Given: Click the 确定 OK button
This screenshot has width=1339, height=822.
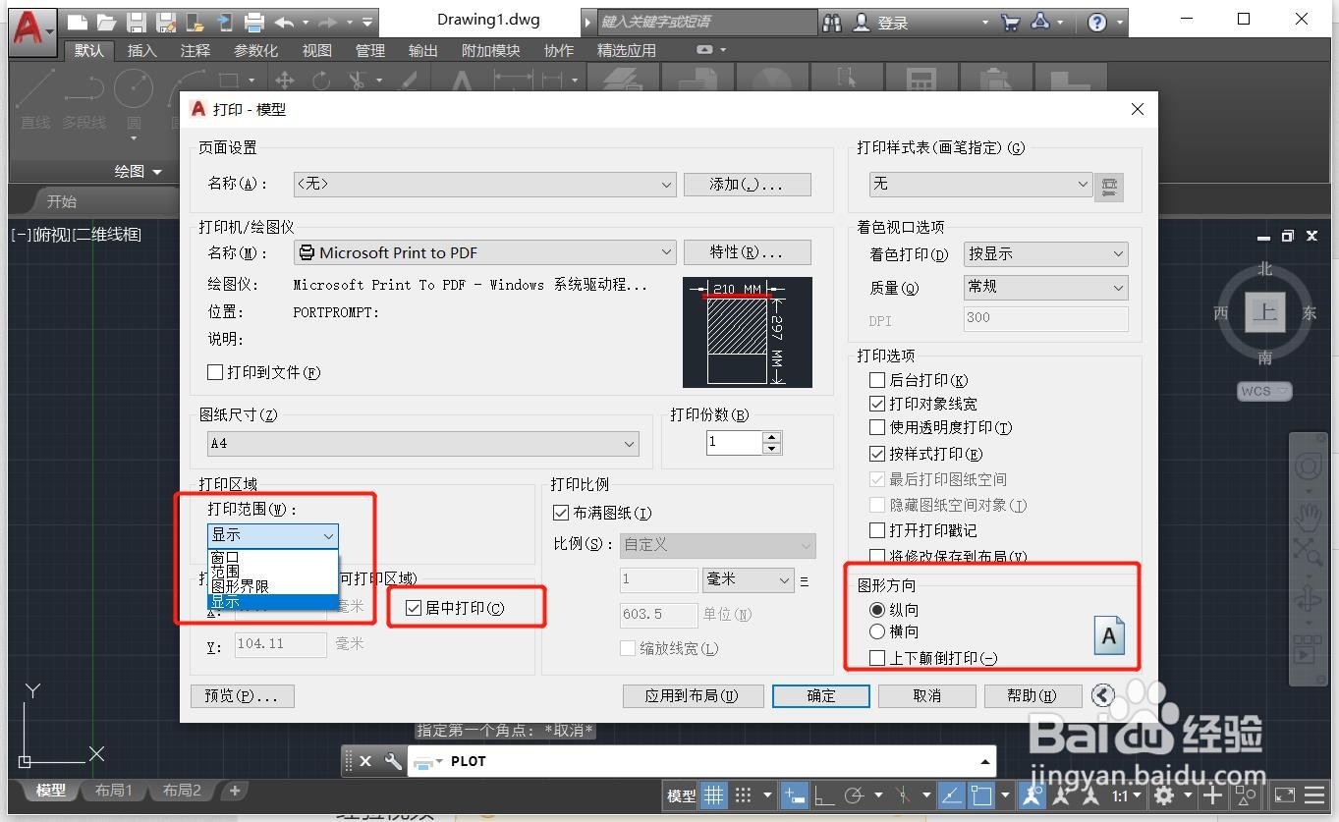Looking at the screenshot, I should (821, 695).
